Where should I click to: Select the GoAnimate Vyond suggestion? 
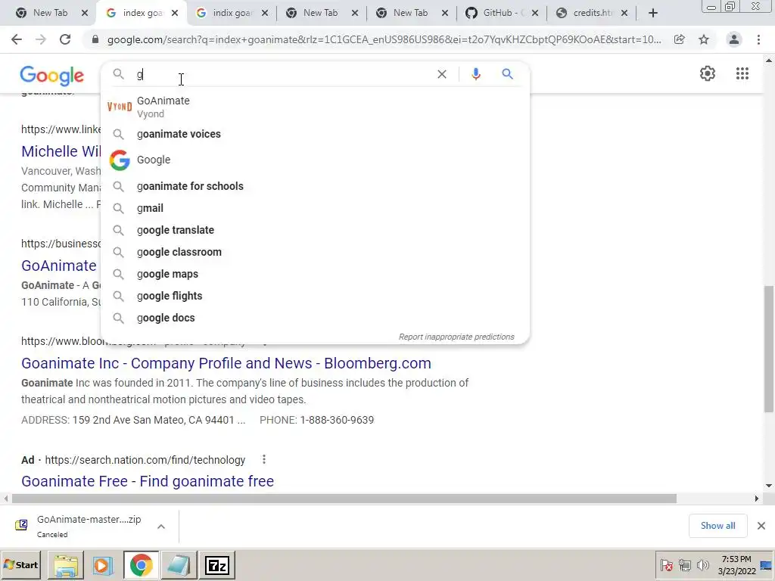316,107
